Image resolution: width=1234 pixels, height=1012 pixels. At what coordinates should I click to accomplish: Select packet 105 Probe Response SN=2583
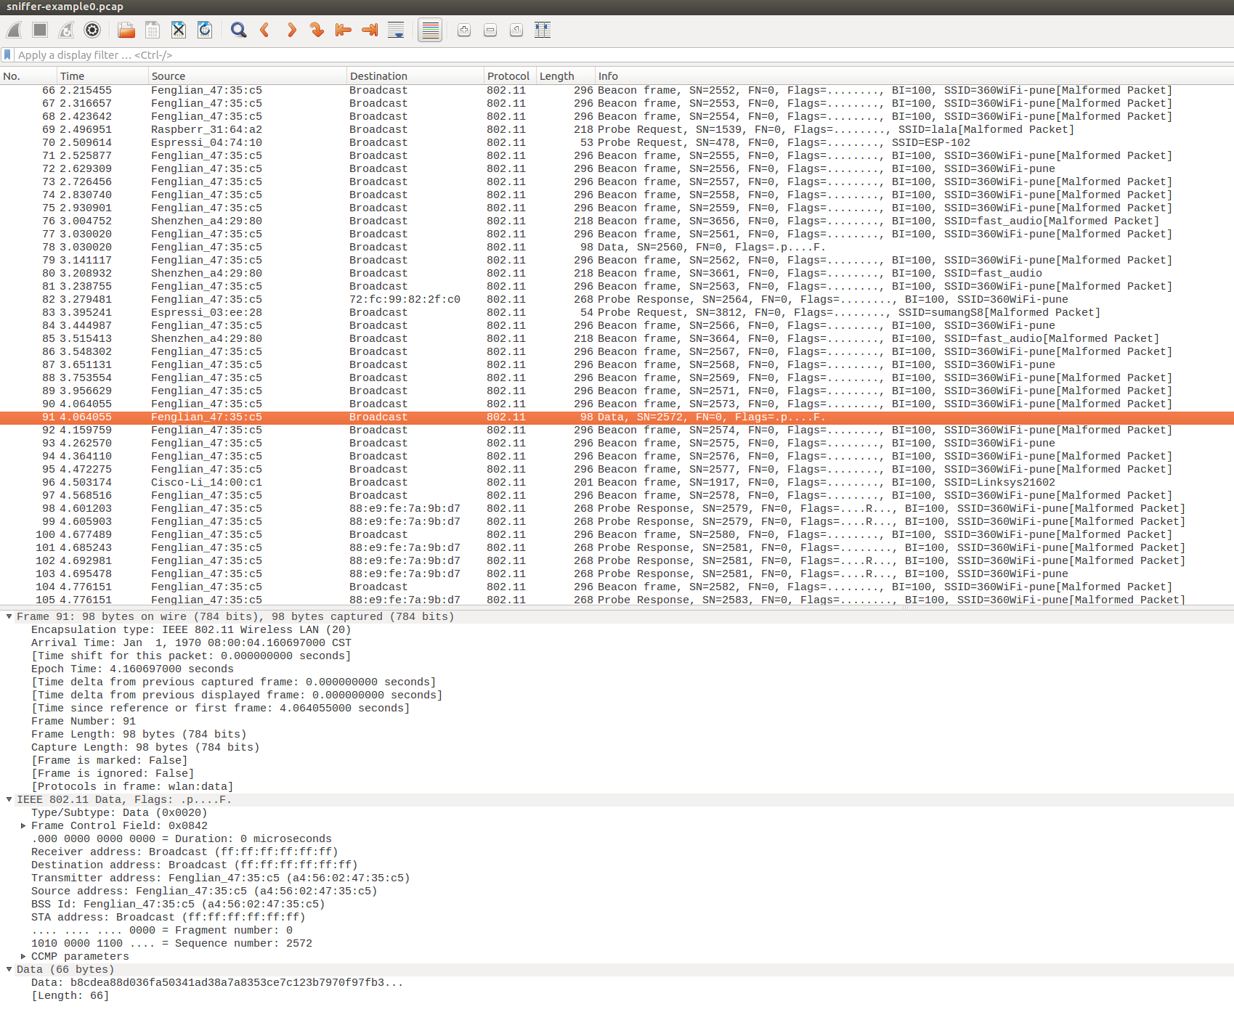pos(617,600)
